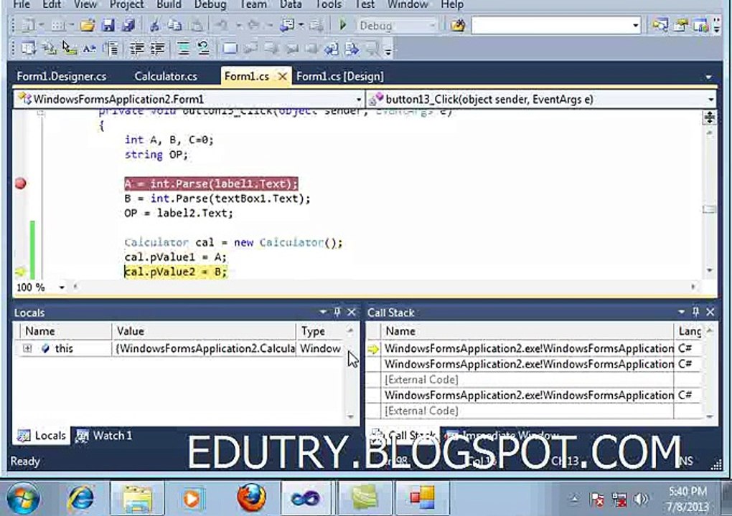Screen dimensions: 732x516
Task: Close the Locals panel
Action: 352,312
